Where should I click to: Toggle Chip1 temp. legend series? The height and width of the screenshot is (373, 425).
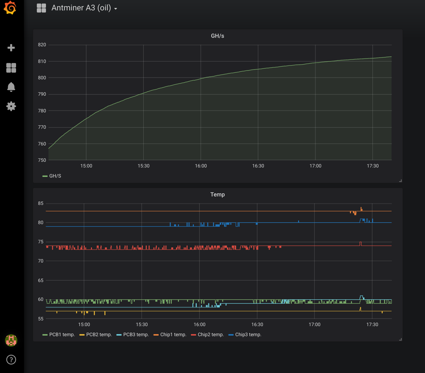pyautogui.click(x=173, y=335)
